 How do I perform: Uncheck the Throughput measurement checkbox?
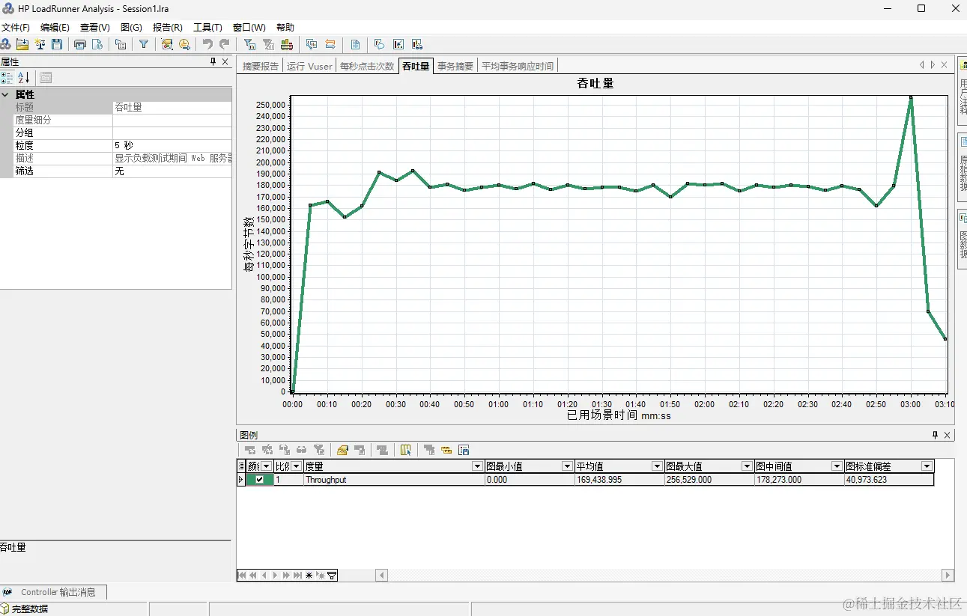pos(259,480)
